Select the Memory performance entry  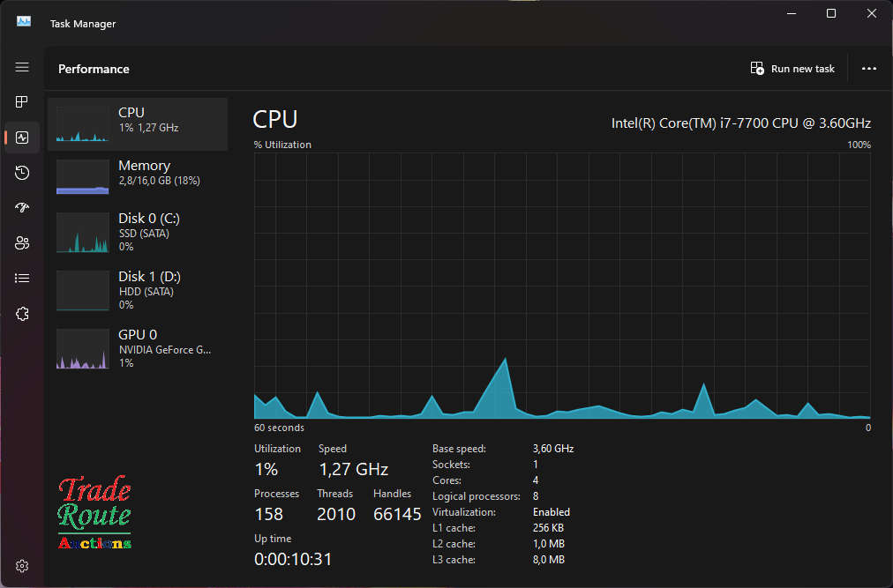[x=138, y=176]
